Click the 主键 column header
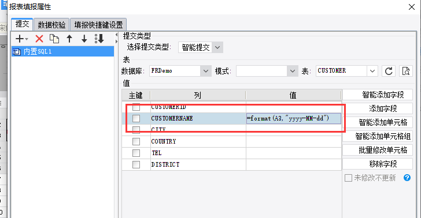The height and width of the screenshot is (218, 421). point(136,95)
